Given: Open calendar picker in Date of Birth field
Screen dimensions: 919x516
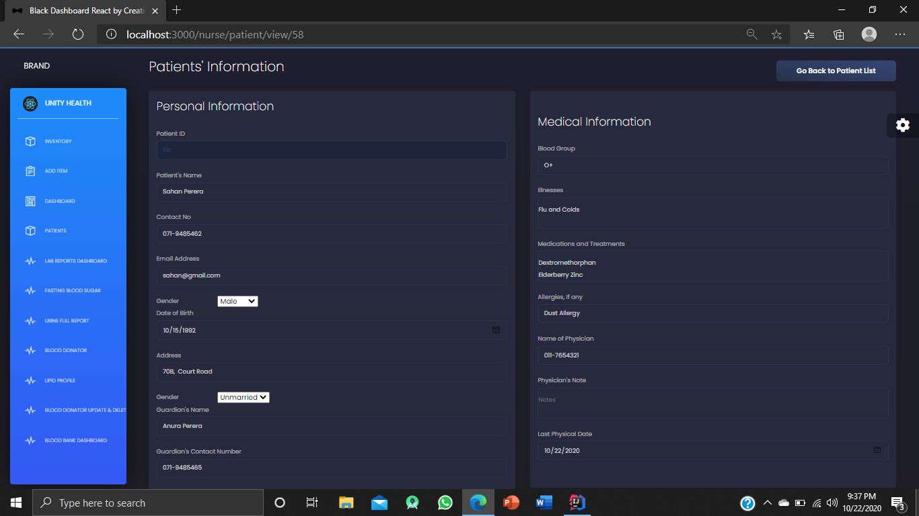Looking at the screenshot, I should click(497, 330).
